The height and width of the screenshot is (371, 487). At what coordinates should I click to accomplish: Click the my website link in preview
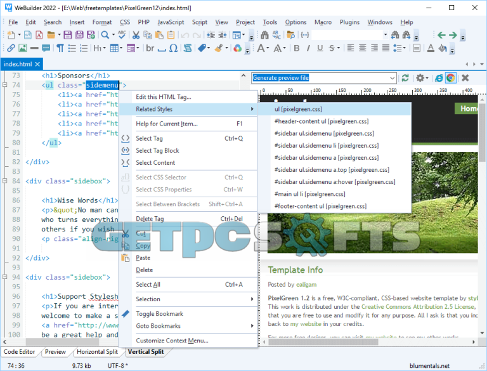pos(306,324)
